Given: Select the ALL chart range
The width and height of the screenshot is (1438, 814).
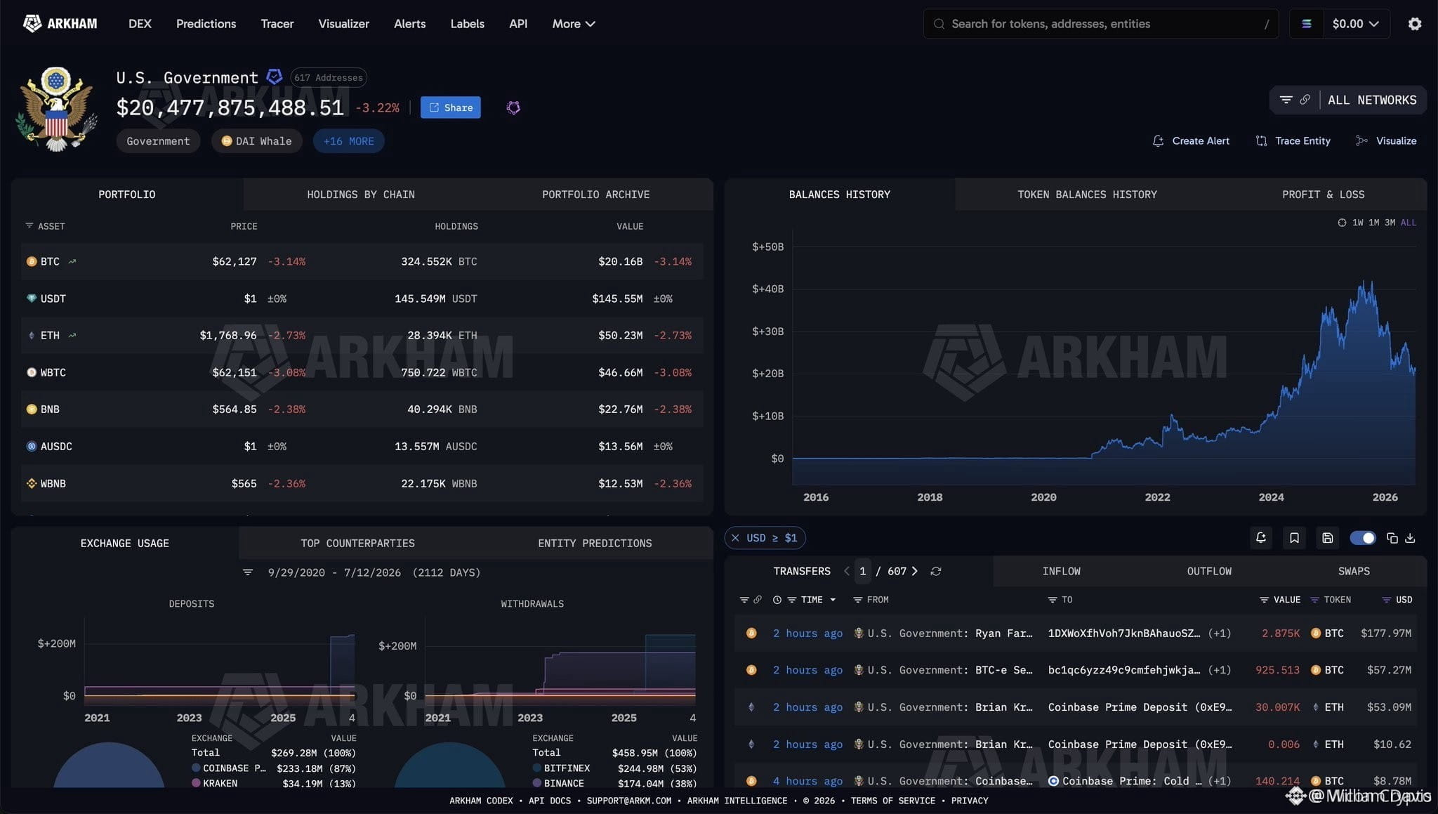Looking at the screenshot, I should point(1408,223).
